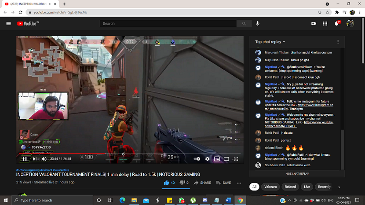Screen dimensions: 365x205
Task: Like the video with thumbs up
Action: tap(166, 183)
